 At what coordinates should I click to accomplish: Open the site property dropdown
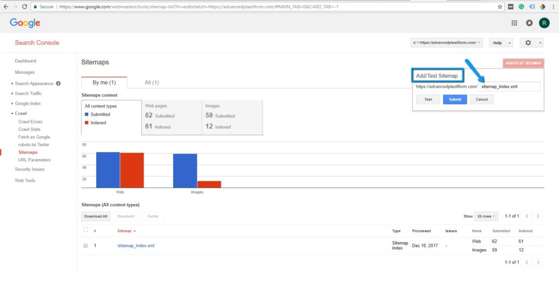pyautogui.click(x=447, y=43)
